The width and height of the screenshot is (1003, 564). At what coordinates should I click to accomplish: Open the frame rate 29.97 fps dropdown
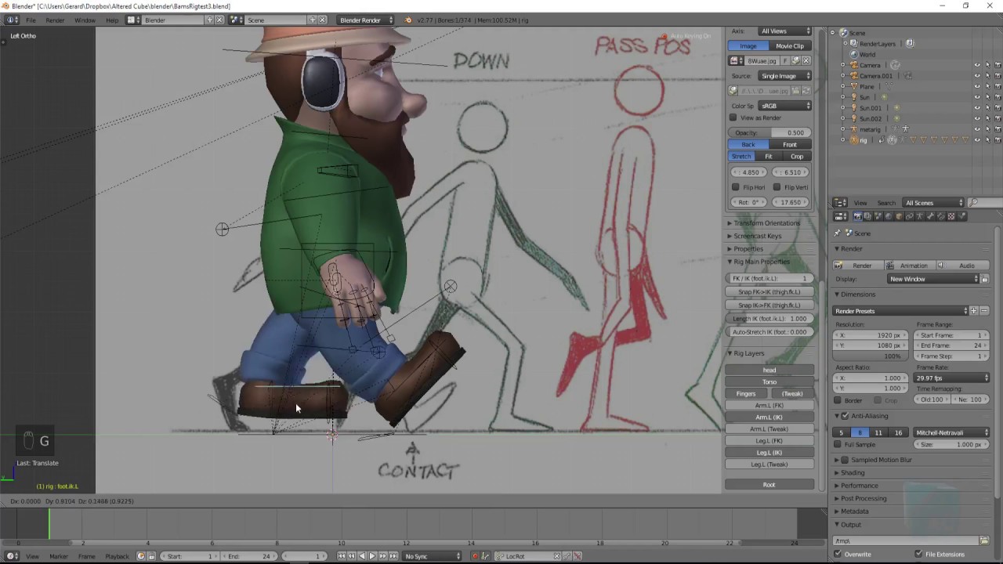pos(952,378)
